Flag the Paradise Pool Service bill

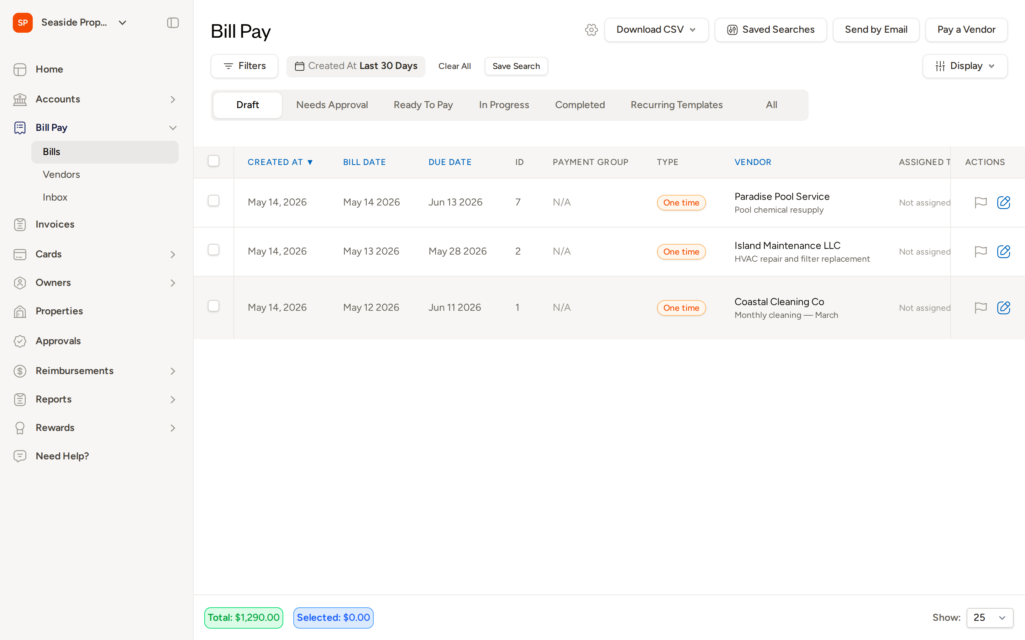[981, 202]
